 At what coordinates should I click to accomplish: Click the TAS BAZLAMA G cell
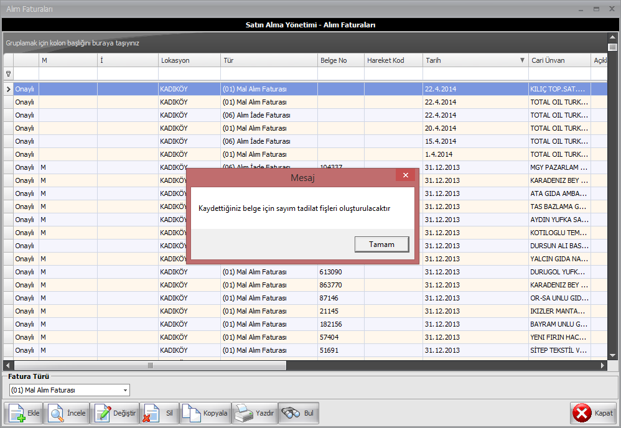coord(559,207)
